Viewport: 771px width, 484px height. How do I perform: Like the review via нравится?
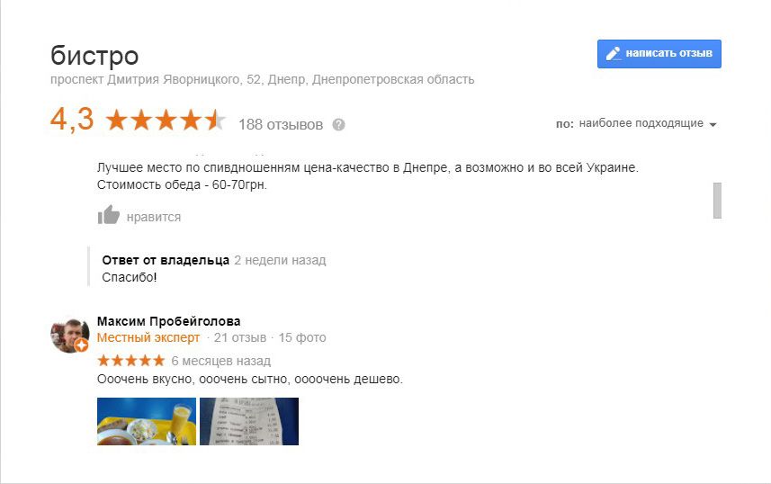pyautogui.click(x=154, y=217)
